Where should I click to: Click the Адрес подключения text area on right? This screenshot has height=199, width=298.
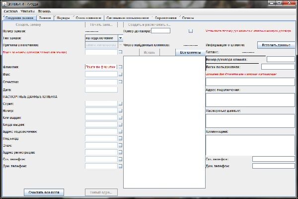coord(250,100)
